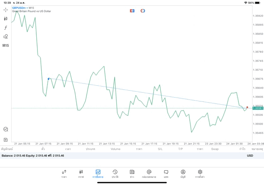Screen dimensions: 264x185
Task: Tap the flag icon at chart top
Action: tap(132, 11)
